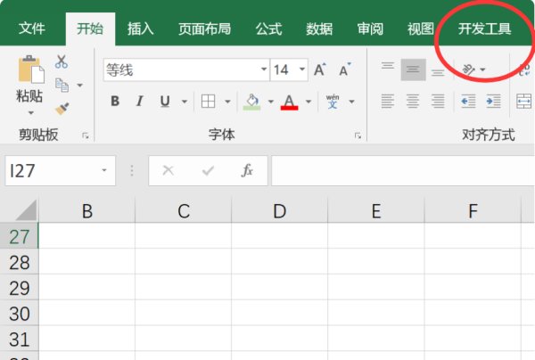This screenshot has width=535, height=360.
Task: Switch to the 页面布局 tab
Action: [x=204, y=29]
